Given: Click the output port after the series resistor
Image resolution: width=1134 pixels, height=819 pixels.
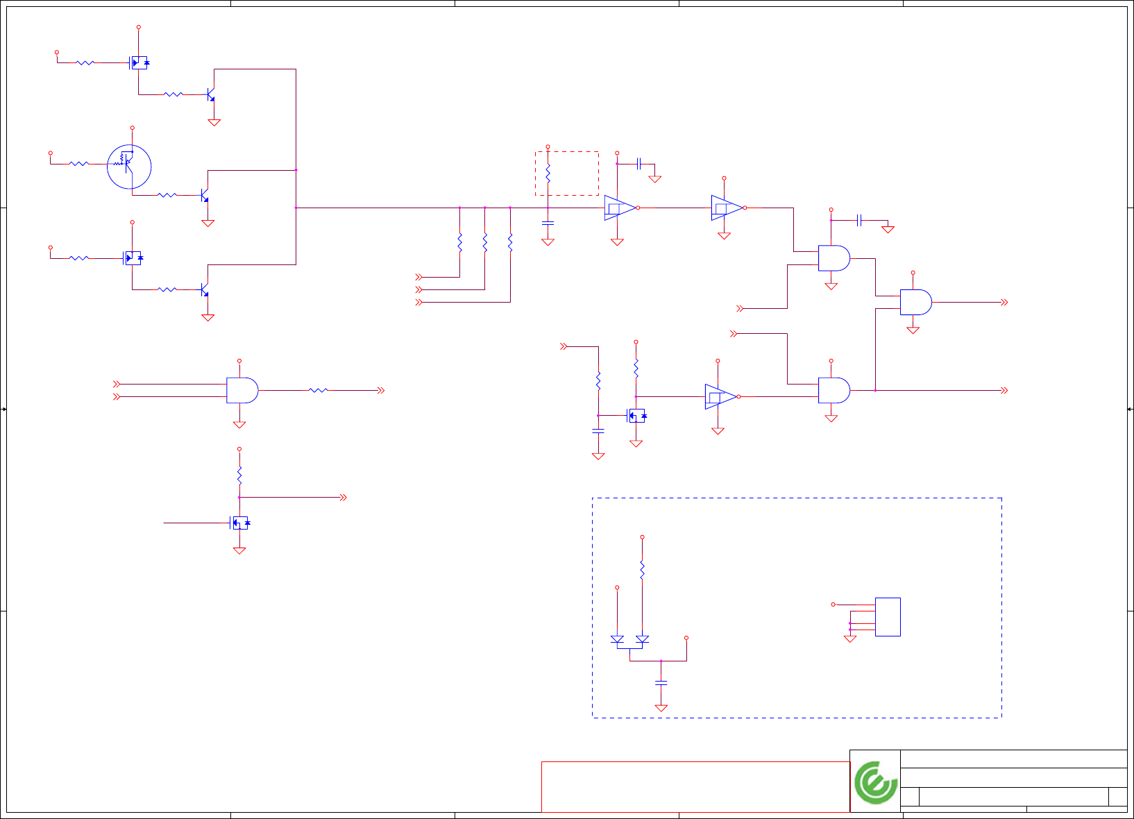Looking at the screenshot, I should [x=381, y=391].
